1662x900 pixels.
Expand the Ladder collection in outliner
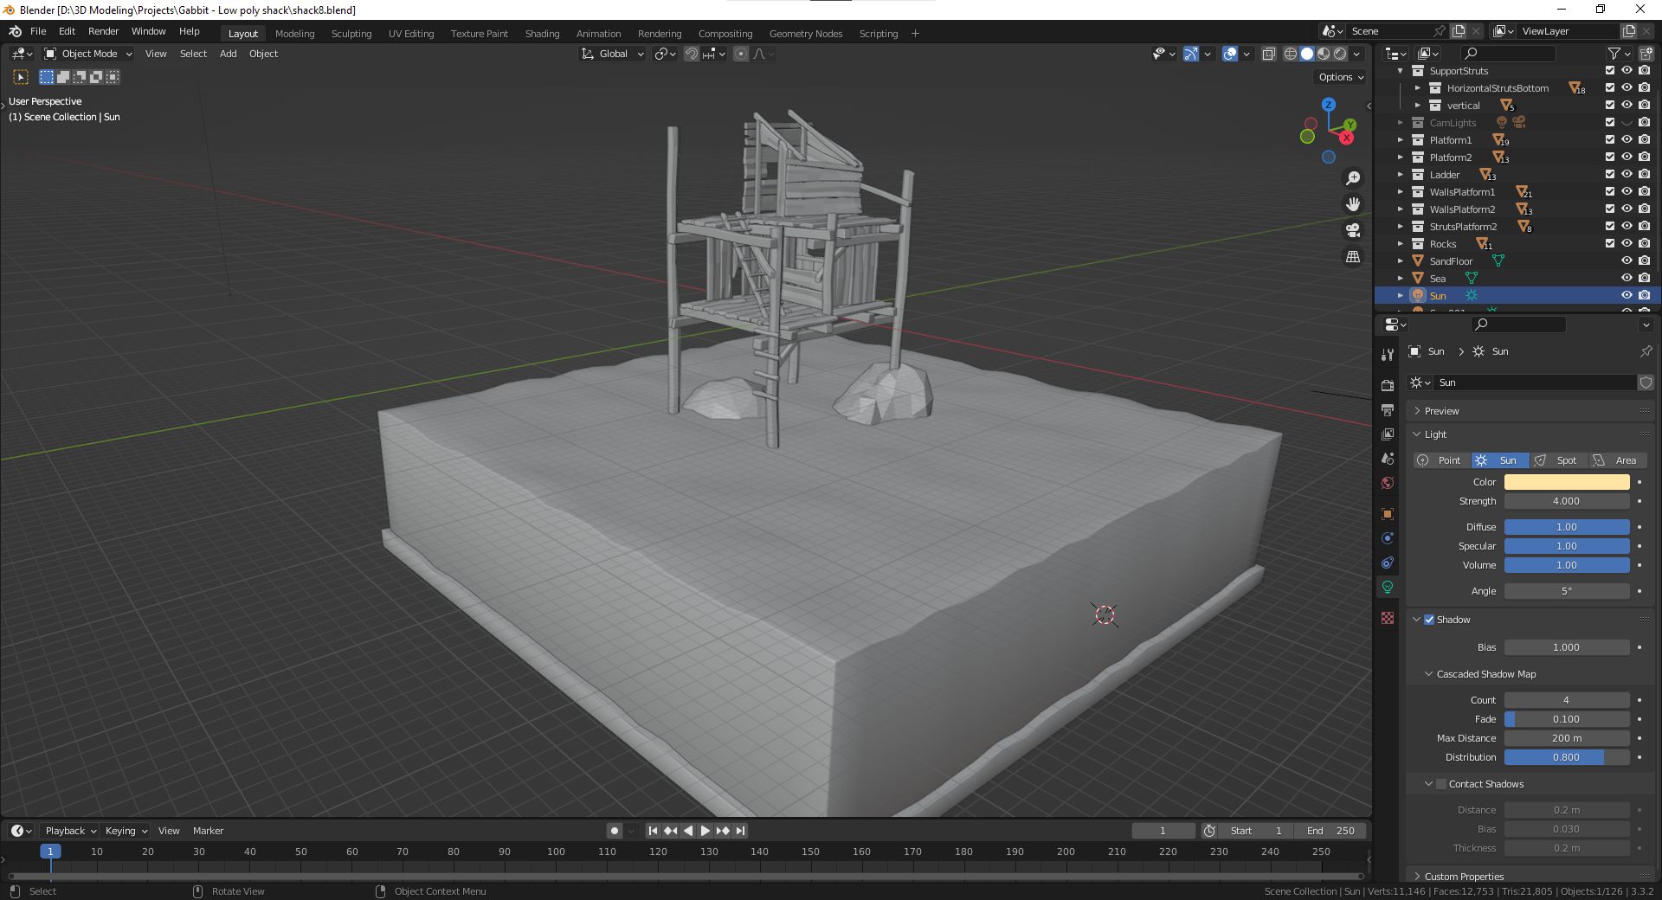[x=1400, y=175]
